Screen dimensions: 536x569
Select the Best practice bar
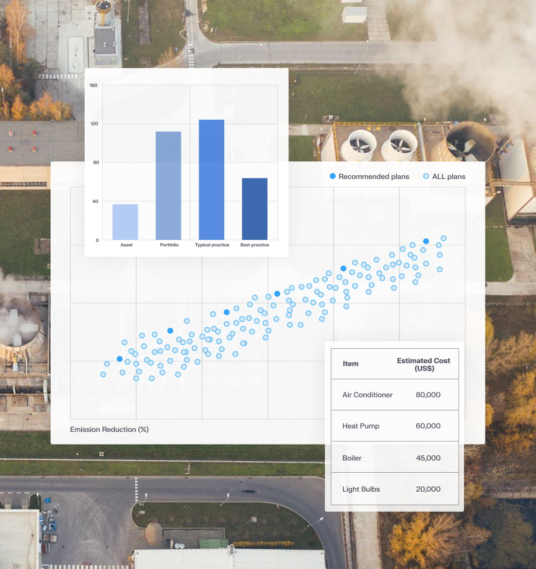254,209
